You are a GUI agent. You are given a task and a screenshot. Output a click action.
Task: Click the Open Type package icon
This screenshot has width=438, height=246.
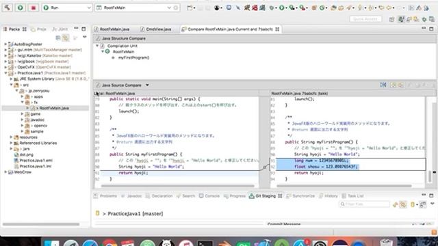[x=333, y=8]
